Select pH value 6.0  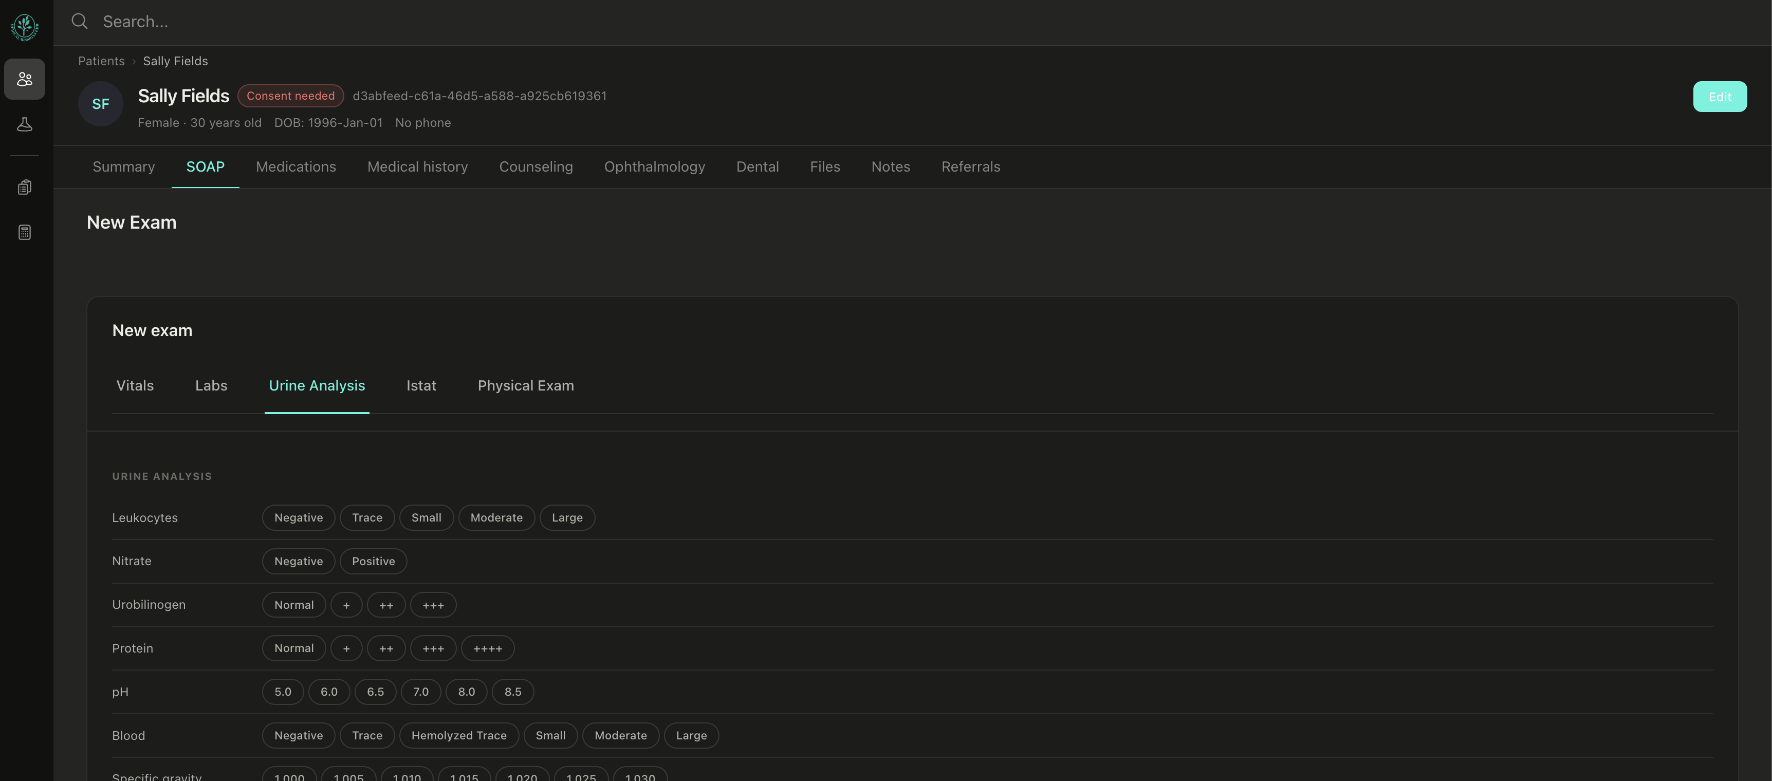(x=329, y=692)
